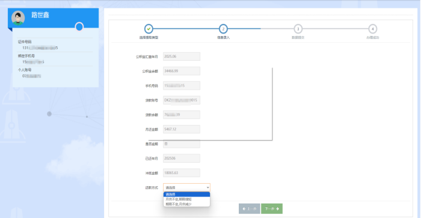The width and height of the screenshot is (421, 218).
Task: Click the 月还金额 field showing 5467.12
Action: [x=182, y=129]
